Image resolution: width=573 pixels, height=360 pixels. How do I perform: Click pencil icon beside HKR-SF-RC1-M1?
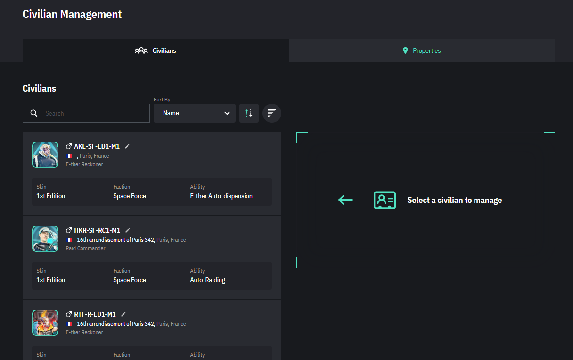(128, 230)
